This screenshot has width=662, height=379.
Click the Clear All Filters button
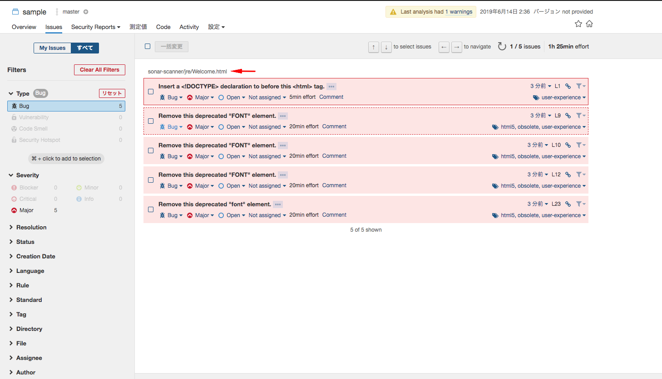click(x=99, y=70)
